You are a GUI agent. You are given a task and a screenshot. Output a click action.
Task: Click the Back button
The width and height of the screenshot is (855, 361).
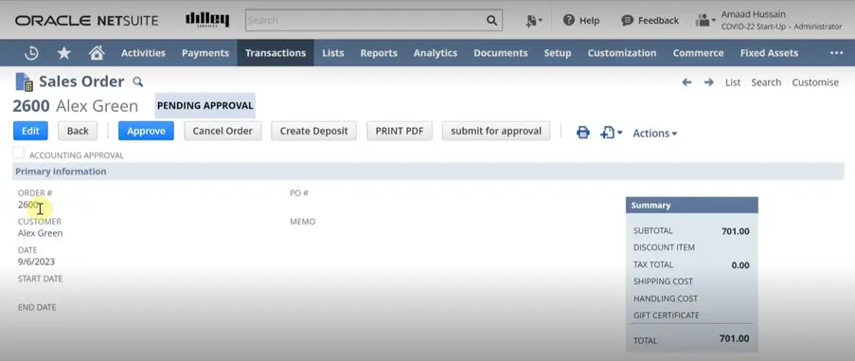[78, 131]
